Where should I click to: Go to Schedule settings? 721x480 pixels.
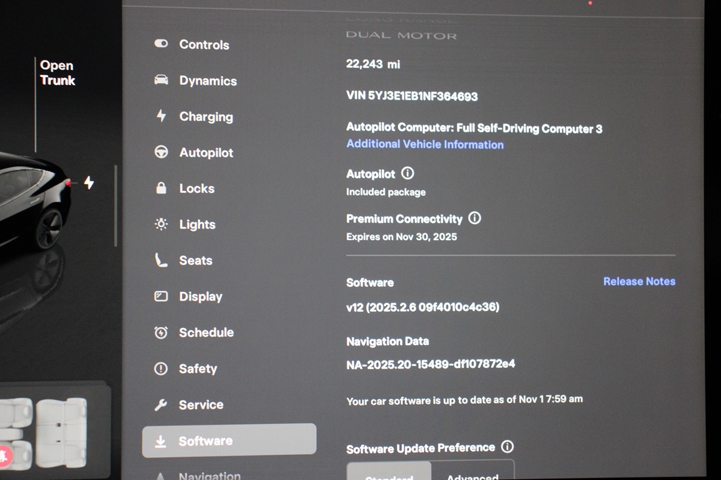[205, 332]
